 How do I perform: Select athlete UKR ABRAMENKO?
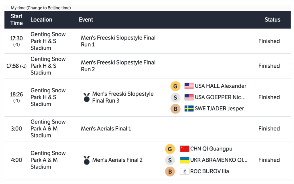click(218, 160)
